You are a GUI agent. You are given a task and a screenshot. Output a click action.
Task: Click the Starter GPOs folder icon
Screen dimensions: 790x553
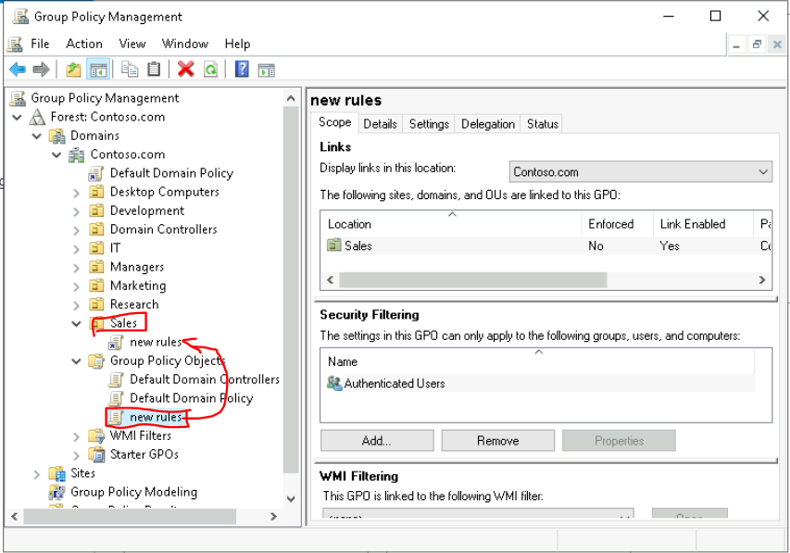(96, 454)
